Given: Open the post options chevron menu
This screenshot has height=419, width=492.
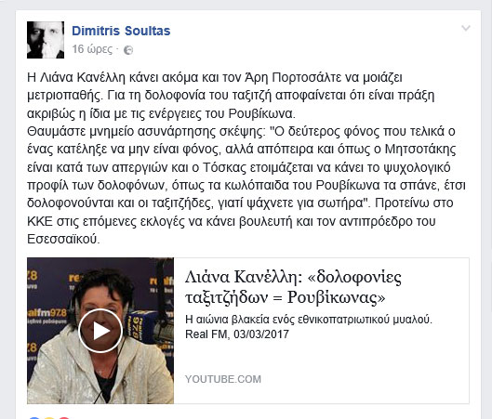Looking at the screenshot, I should (466, 28).
